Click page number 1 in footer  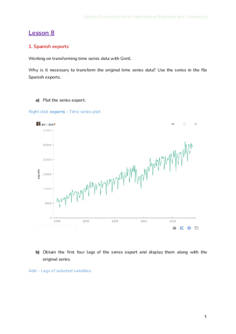(205, 317)
